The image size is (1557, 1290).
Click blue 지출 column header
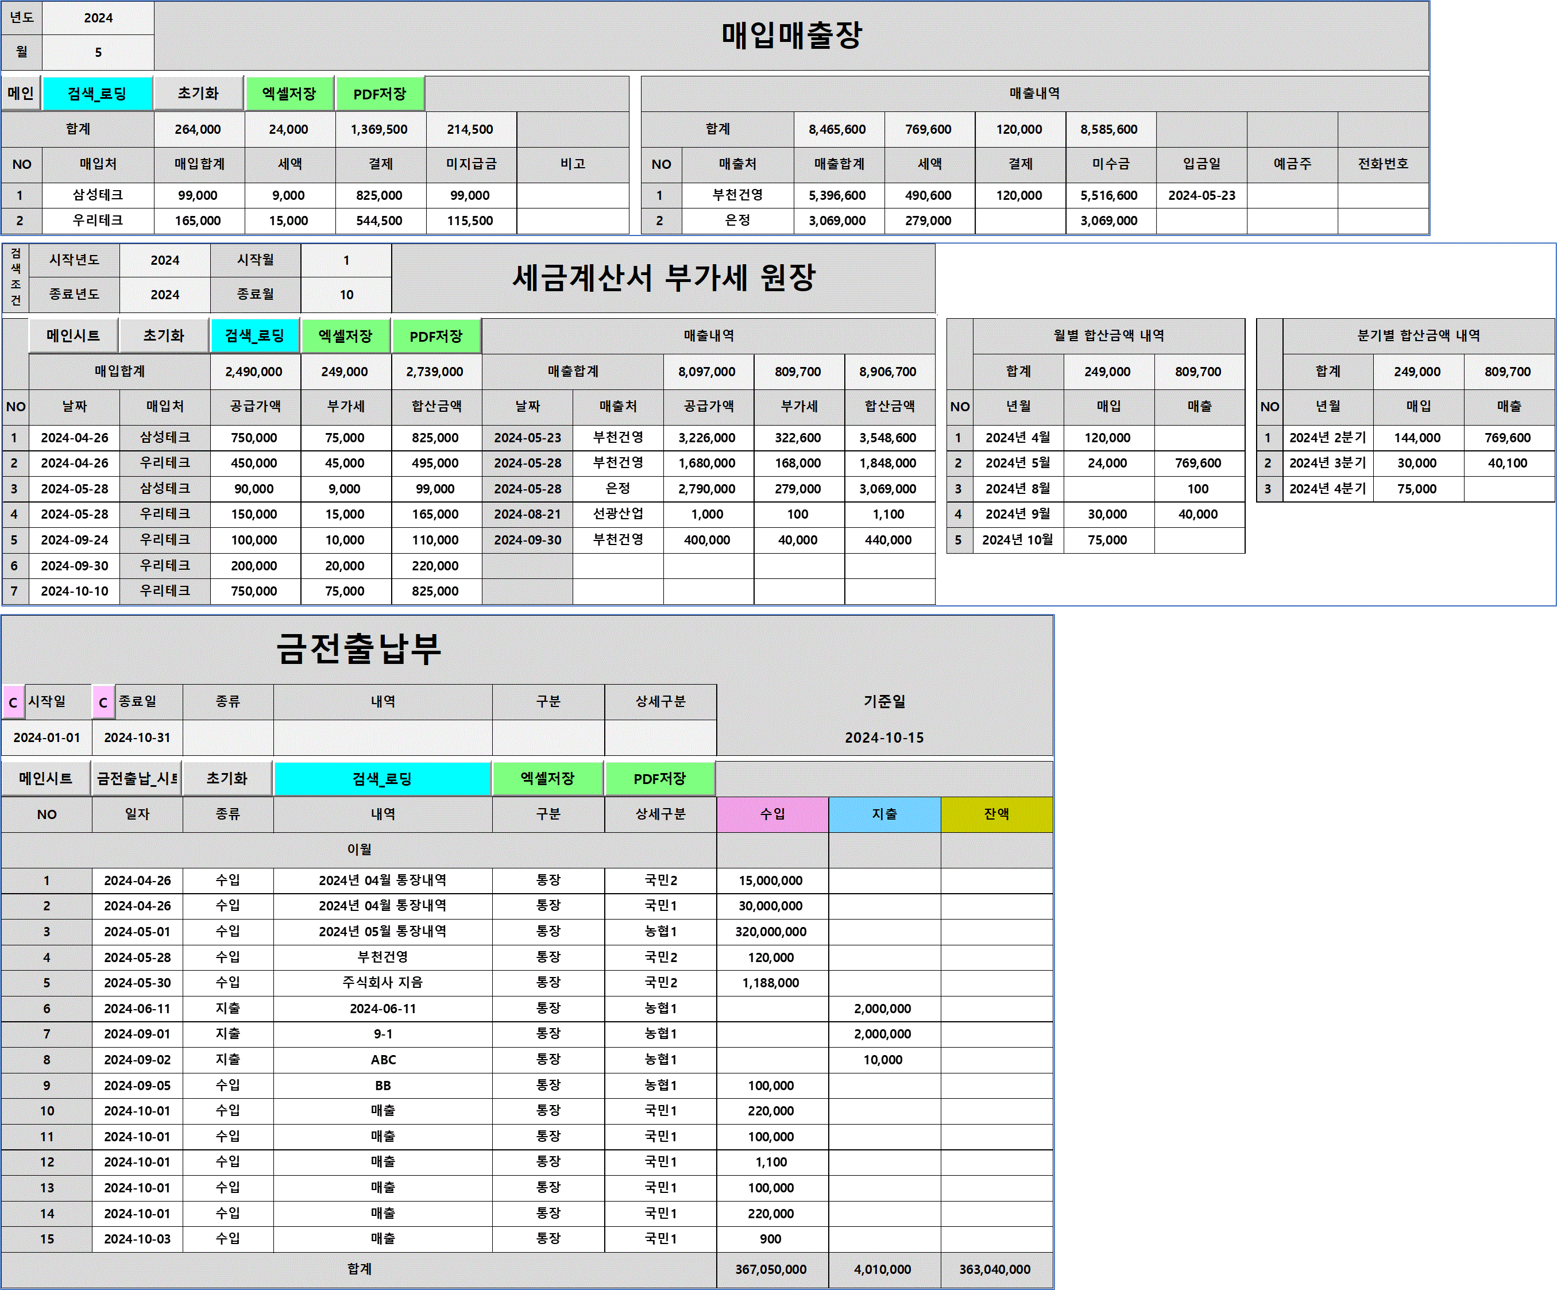click(884, 814)
